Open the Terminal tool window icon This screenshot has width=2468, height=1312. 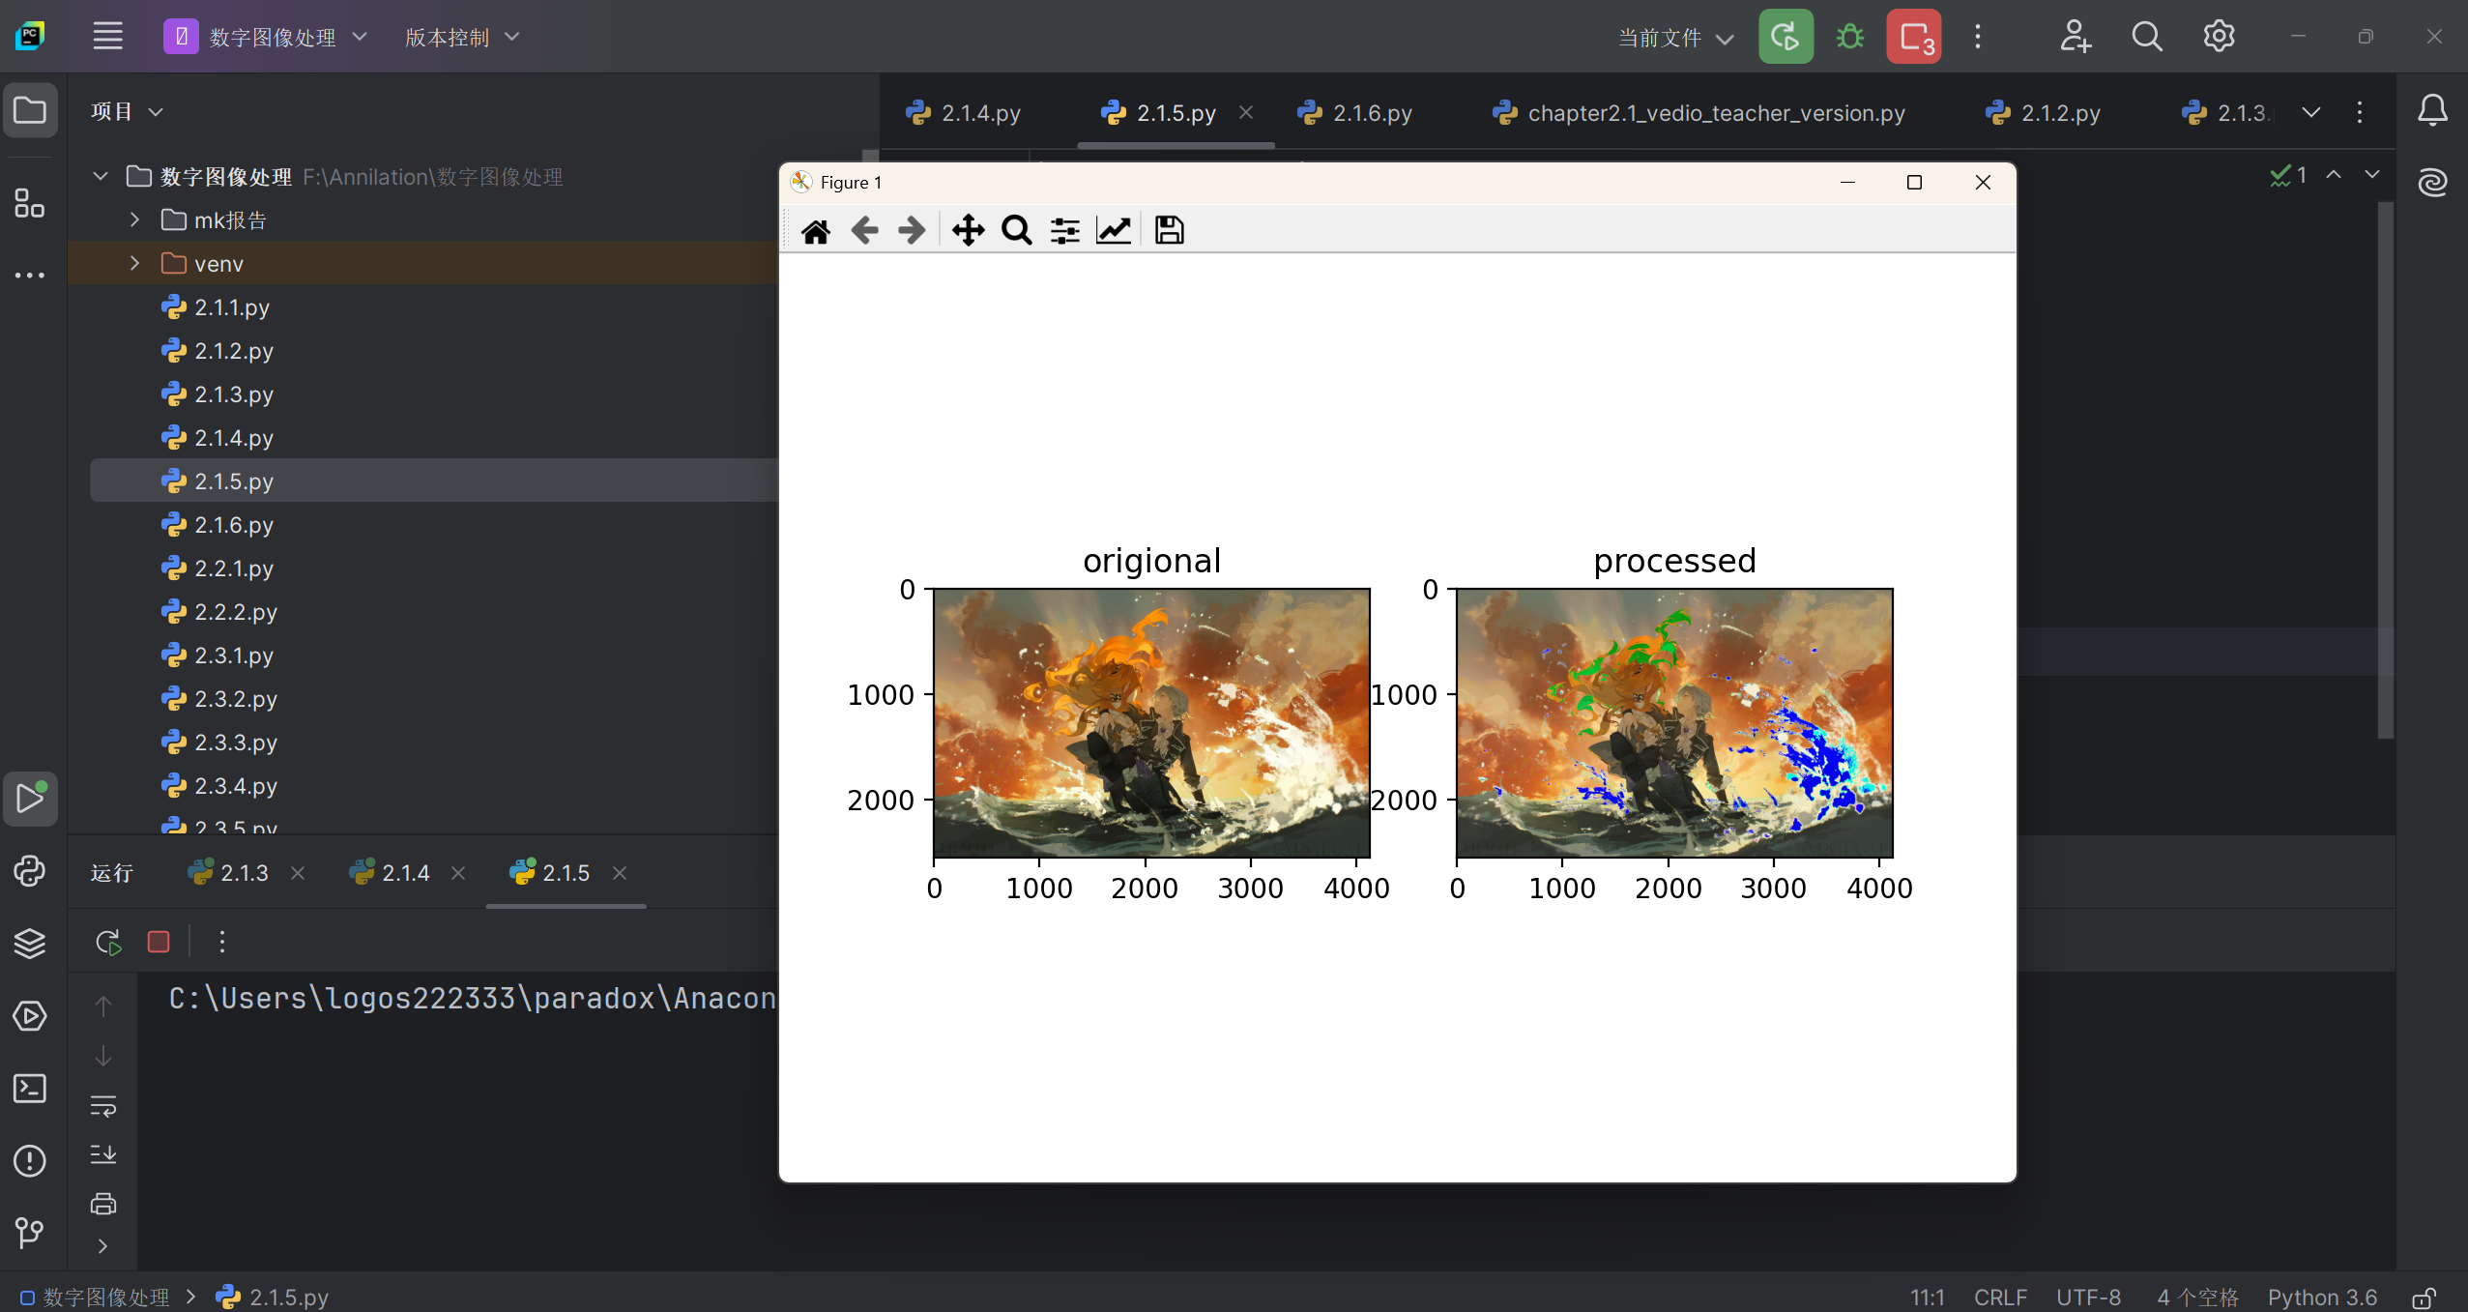click(29, 1089)
